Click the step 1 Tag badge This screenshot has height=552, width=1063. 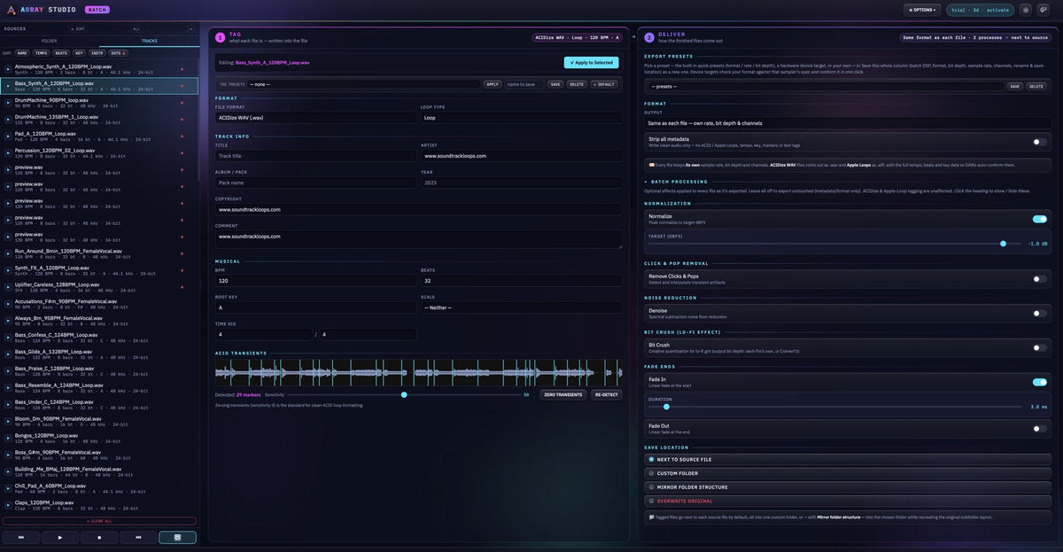[220, 37]
